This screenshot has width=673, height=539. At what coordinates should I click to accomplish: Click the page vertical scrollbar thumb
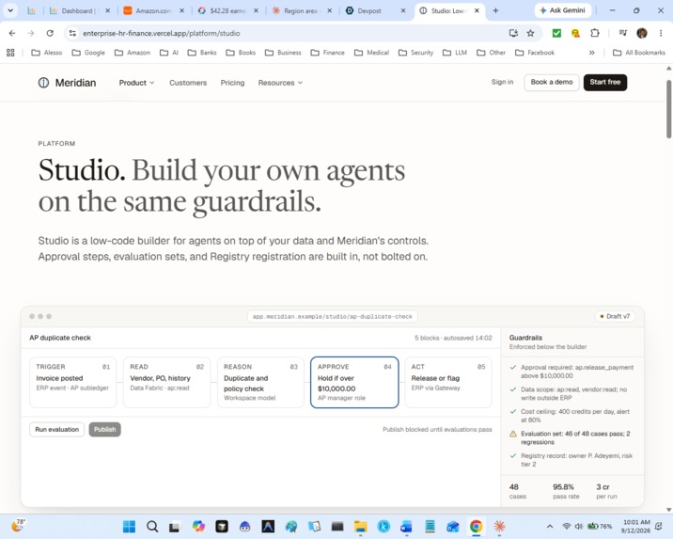(668, 109)
